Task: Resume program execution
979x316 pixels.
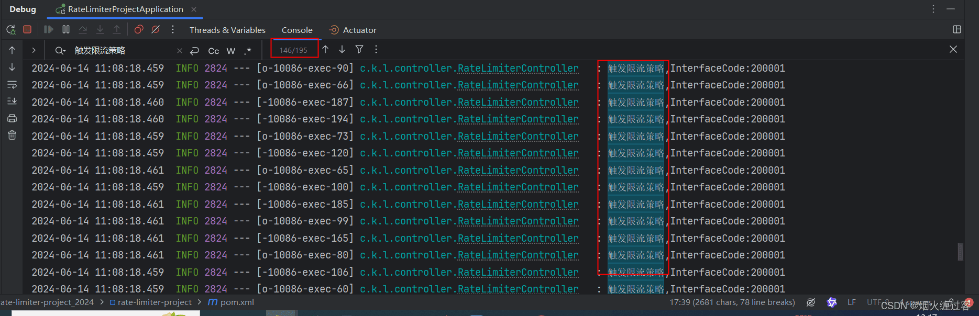Action: click(x=49, y=30)
